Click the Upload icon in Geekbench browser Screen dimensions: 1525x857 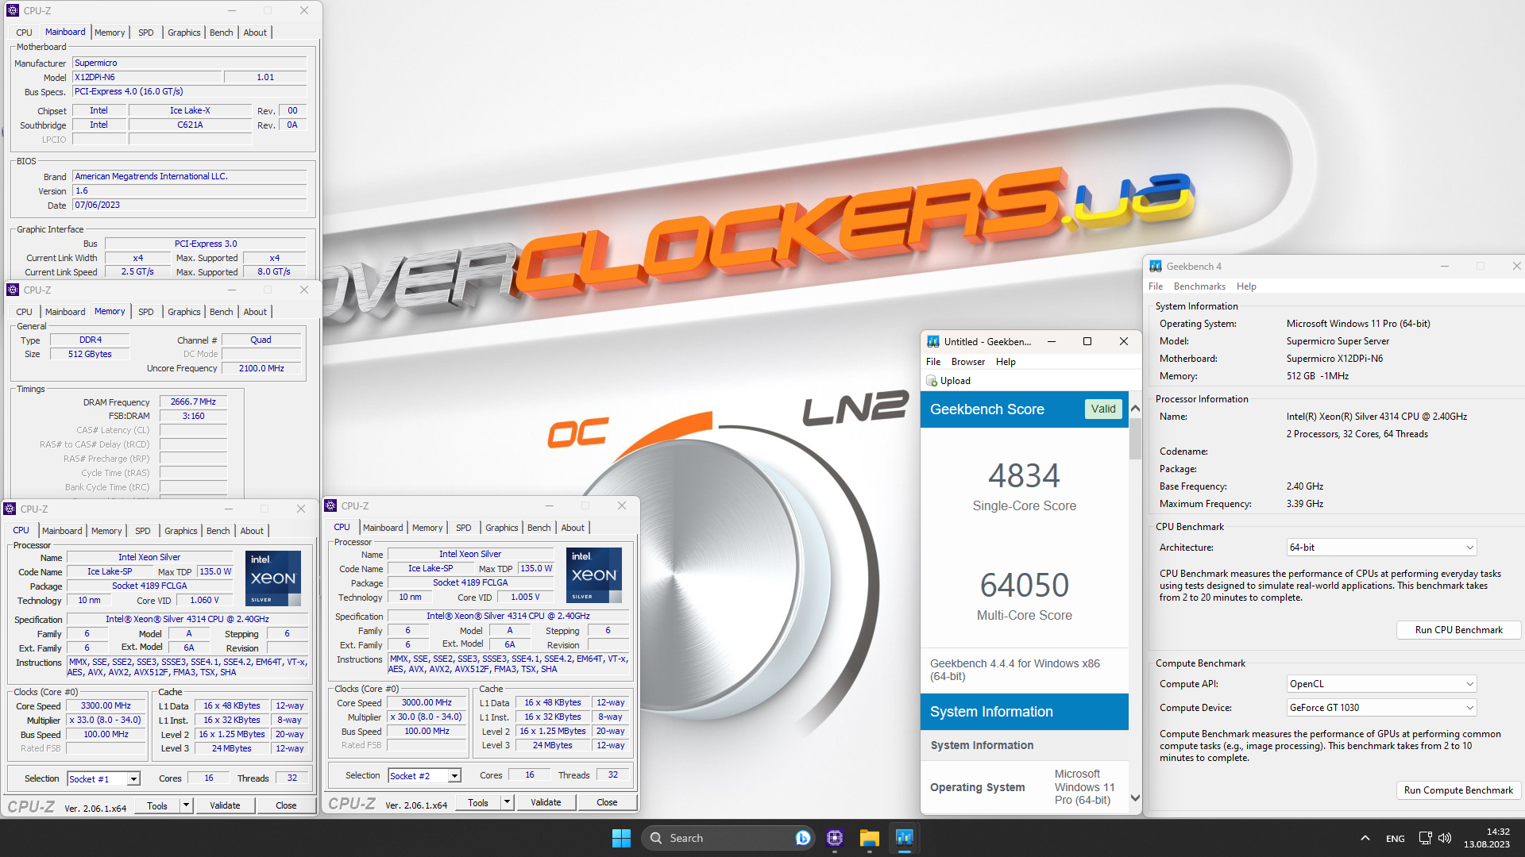click(x=932, y=381)
